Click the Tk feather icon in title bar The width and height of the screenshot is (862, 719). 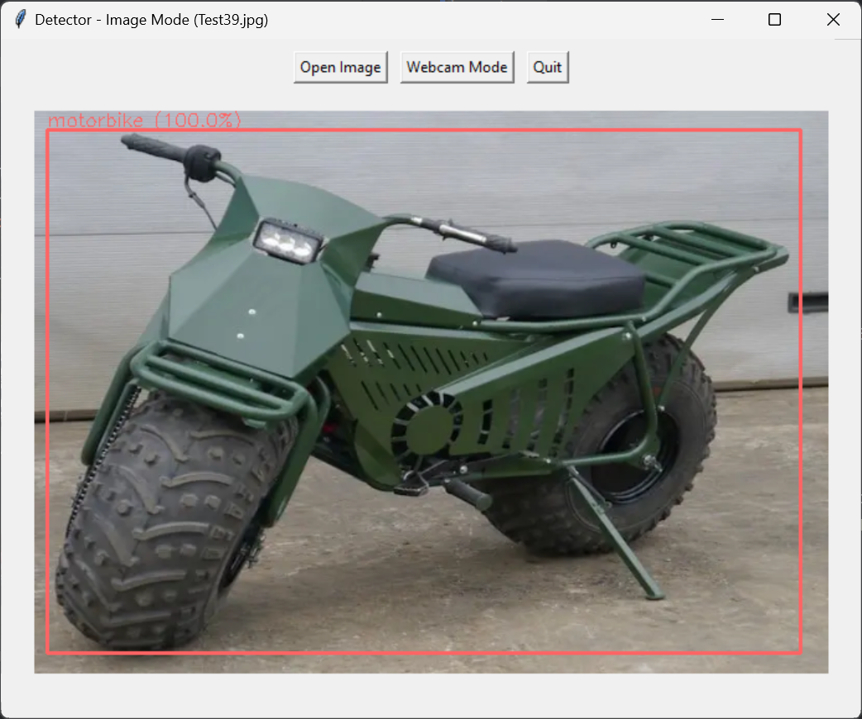[x=21, y=19]
